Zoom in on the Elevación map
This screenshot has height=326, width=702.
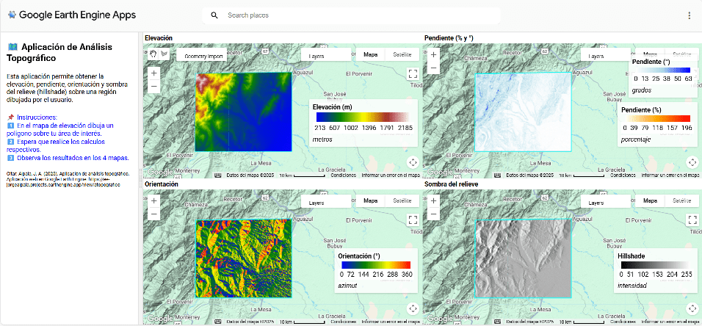click(153, 73)
